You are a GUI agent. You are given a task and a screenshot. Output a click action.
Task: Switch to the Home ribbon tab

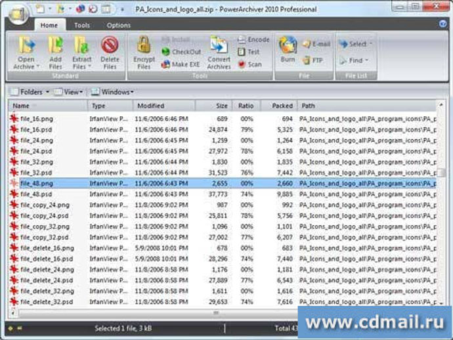click(49, 25)
